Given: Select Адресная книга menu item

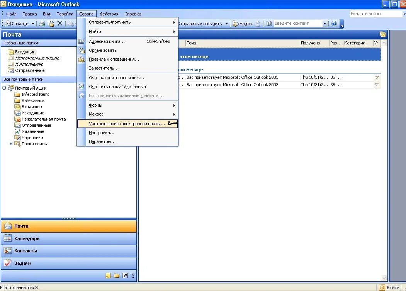Looking at the screenshot, I should point(127,41).
